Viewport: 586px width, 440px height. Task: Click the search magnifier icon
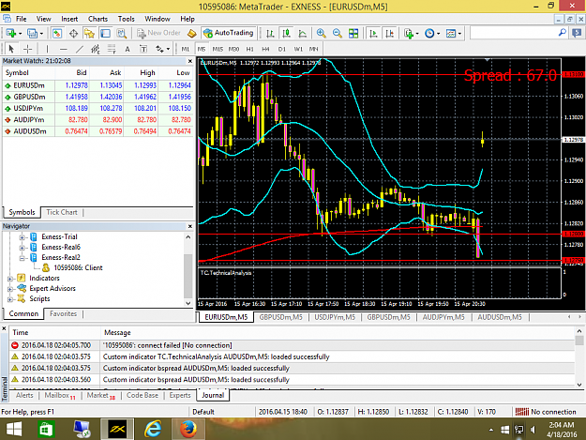[x=562, y=33]
